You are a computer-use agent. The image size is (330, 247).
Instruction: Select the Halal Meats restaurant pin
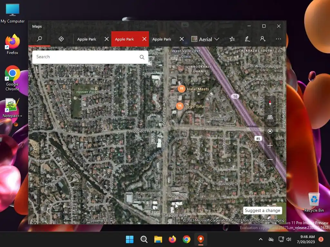click(181, 89)
